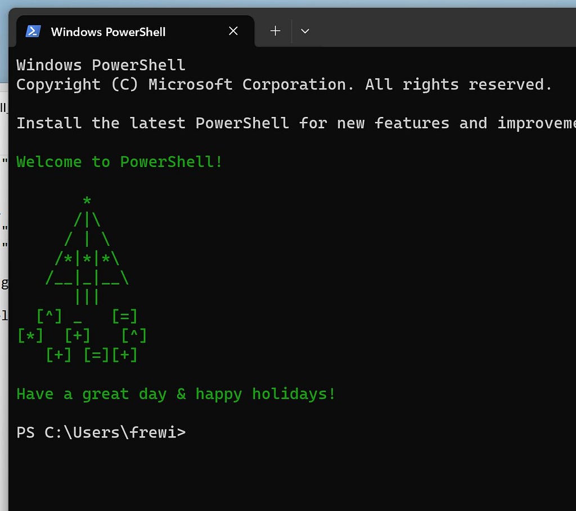Click the 'PS C:\Users\frewi>' prompt
The image size is (576, 511).
click(101, 432)
